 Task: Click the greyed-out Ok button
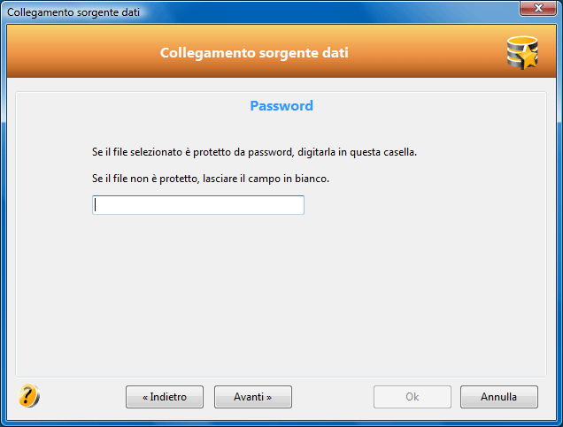(413, 397)
